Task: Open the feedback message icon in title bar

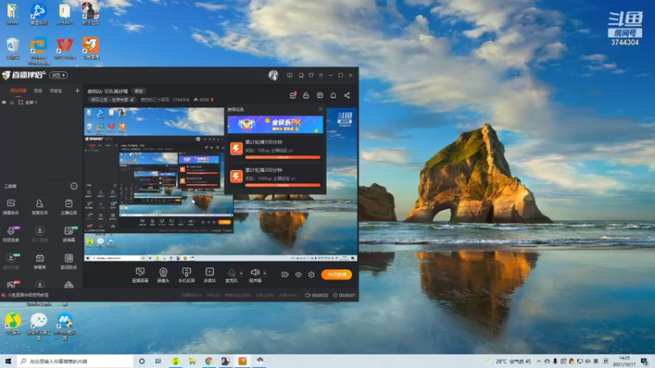Action: pyautogui.click(x=290, y=75)
